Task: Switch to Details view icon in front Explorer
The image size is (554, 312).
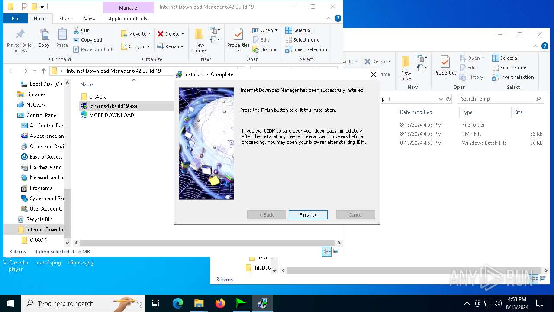Action: [327, 251]
